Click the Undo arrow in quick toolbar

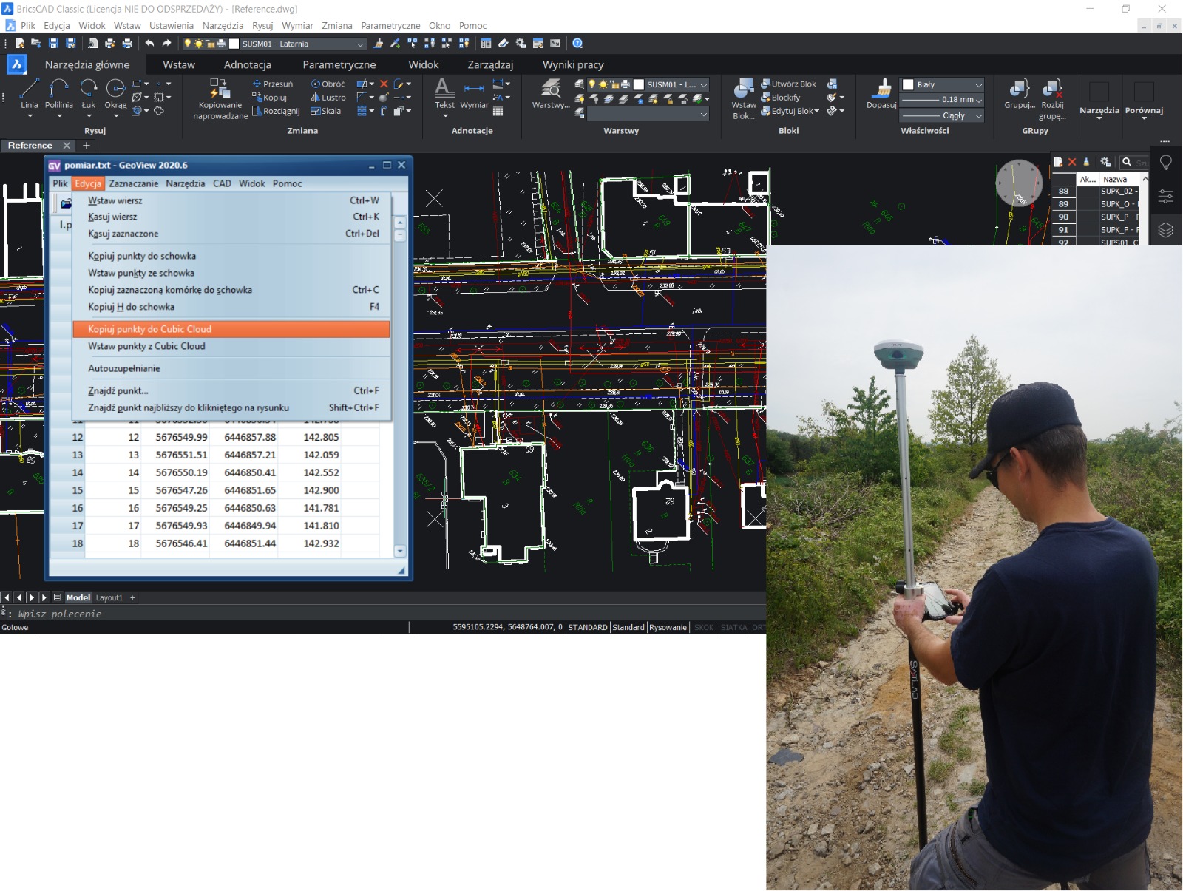tap(149, 44)
